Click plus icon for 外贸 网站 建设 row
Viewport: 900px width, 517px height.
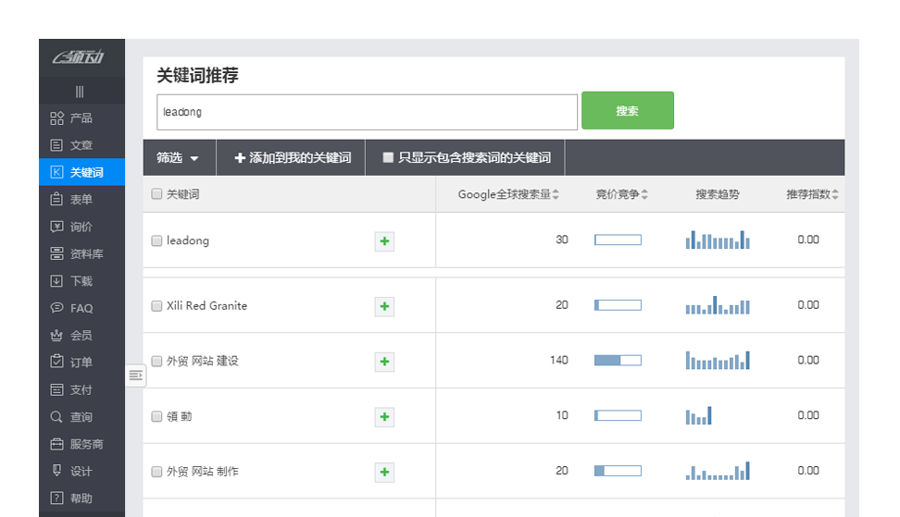pyautogui.click(x=384, y=362)
